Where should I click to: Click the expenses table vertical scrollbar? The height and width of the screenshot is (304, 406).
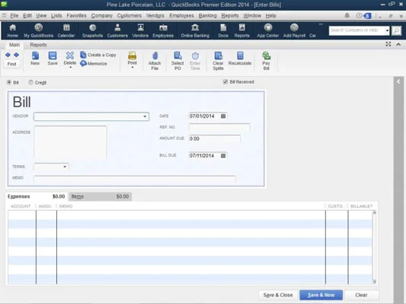(x=374, y=247)
